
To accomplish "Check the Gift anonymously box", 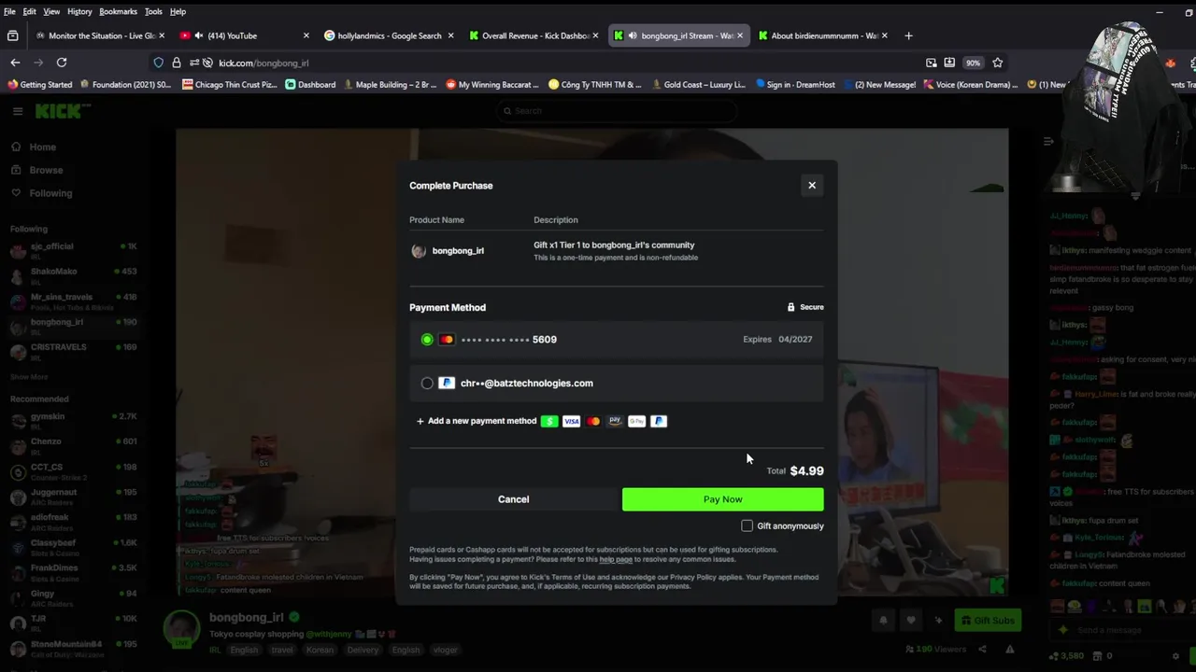I will [x=747, y=526].
